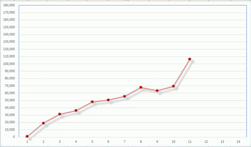Click horizontal axis label 1

point(27,141)
